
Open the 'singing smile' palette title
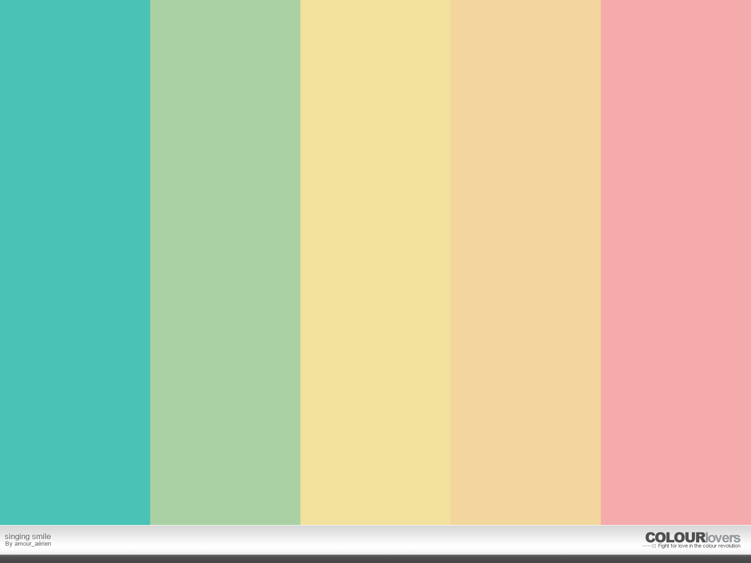click(x=28, y=536)
